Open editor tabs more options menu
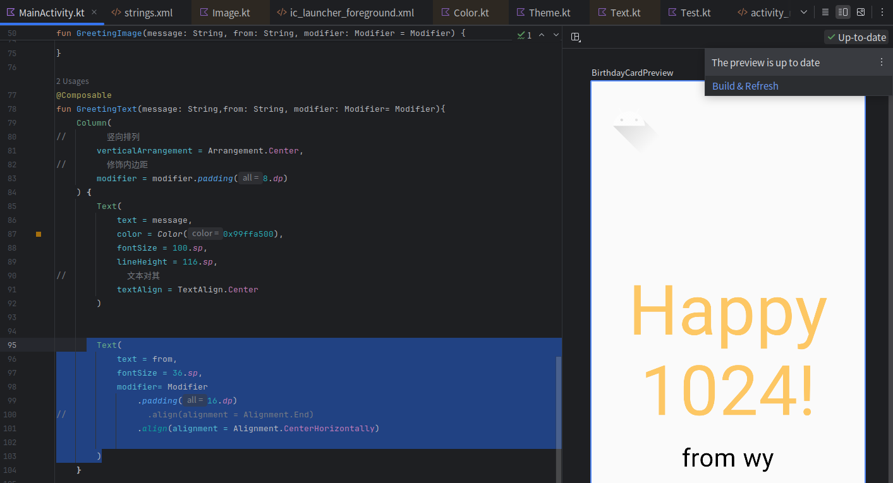Image resolution: width=893 pixels, height=483 pixels. click(882, 12)
